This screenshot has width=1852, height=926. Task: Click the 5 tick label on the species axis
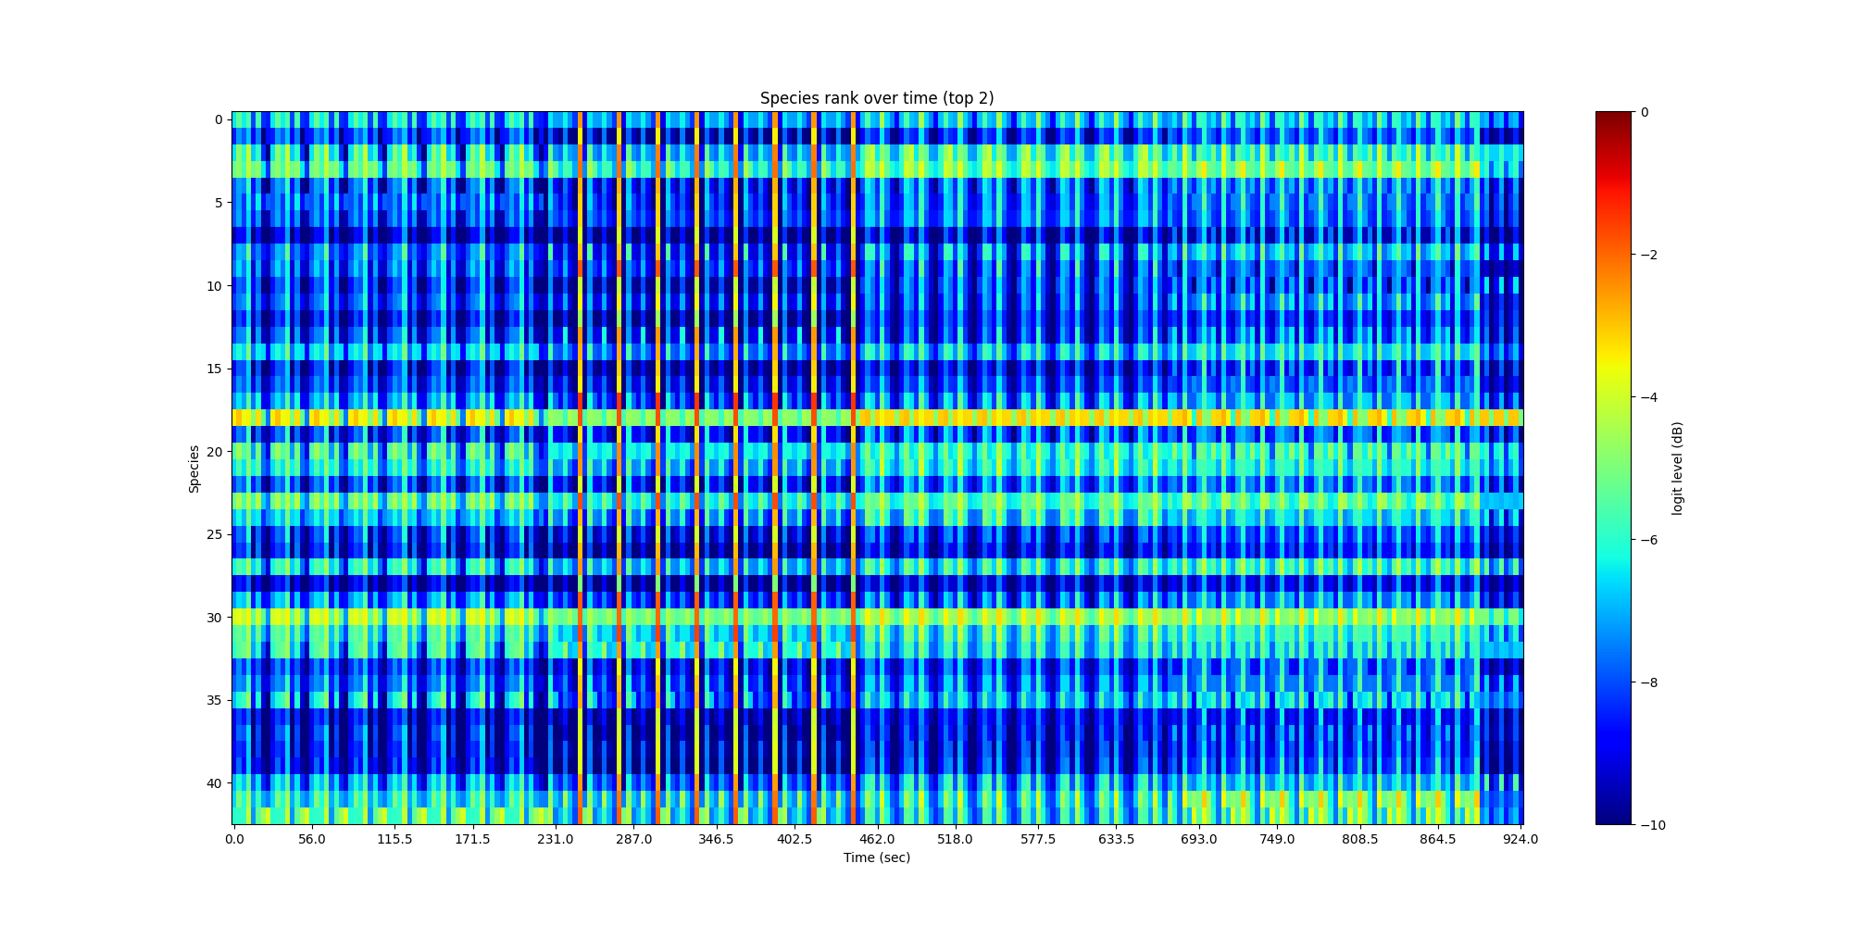pyautogui.click(x=218, y=203)
